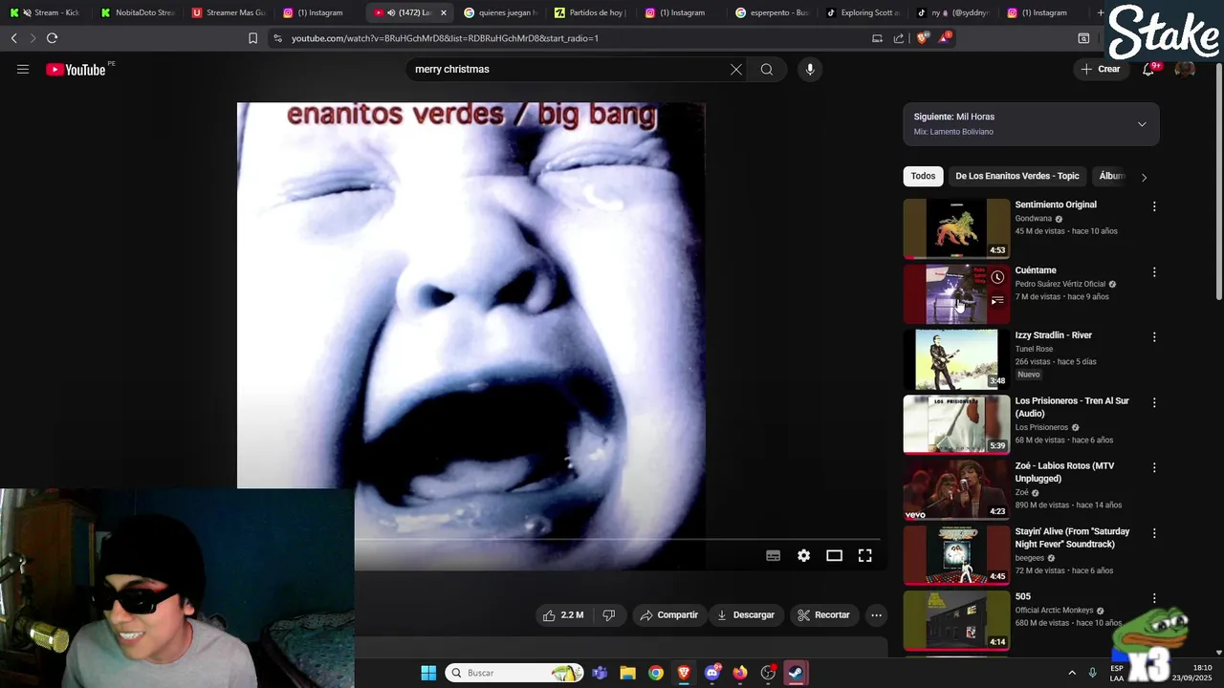Reload the page in the browser
Viewport: 1224px width, 688px height.
coord(52,38)
